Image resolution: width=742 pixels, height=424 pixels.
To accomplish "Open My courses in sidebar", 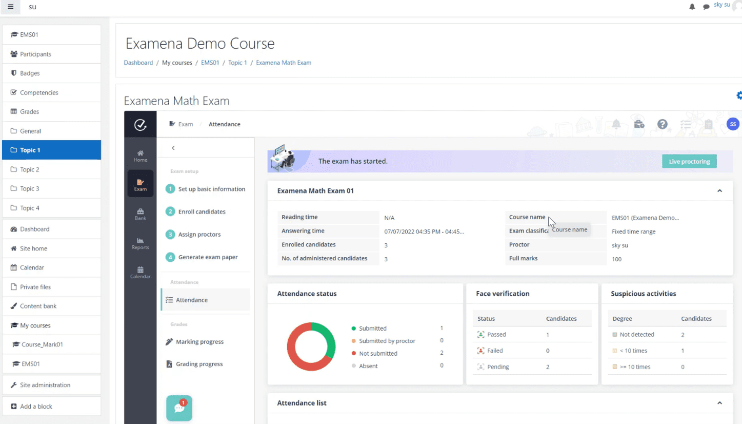I will point(51,325).
